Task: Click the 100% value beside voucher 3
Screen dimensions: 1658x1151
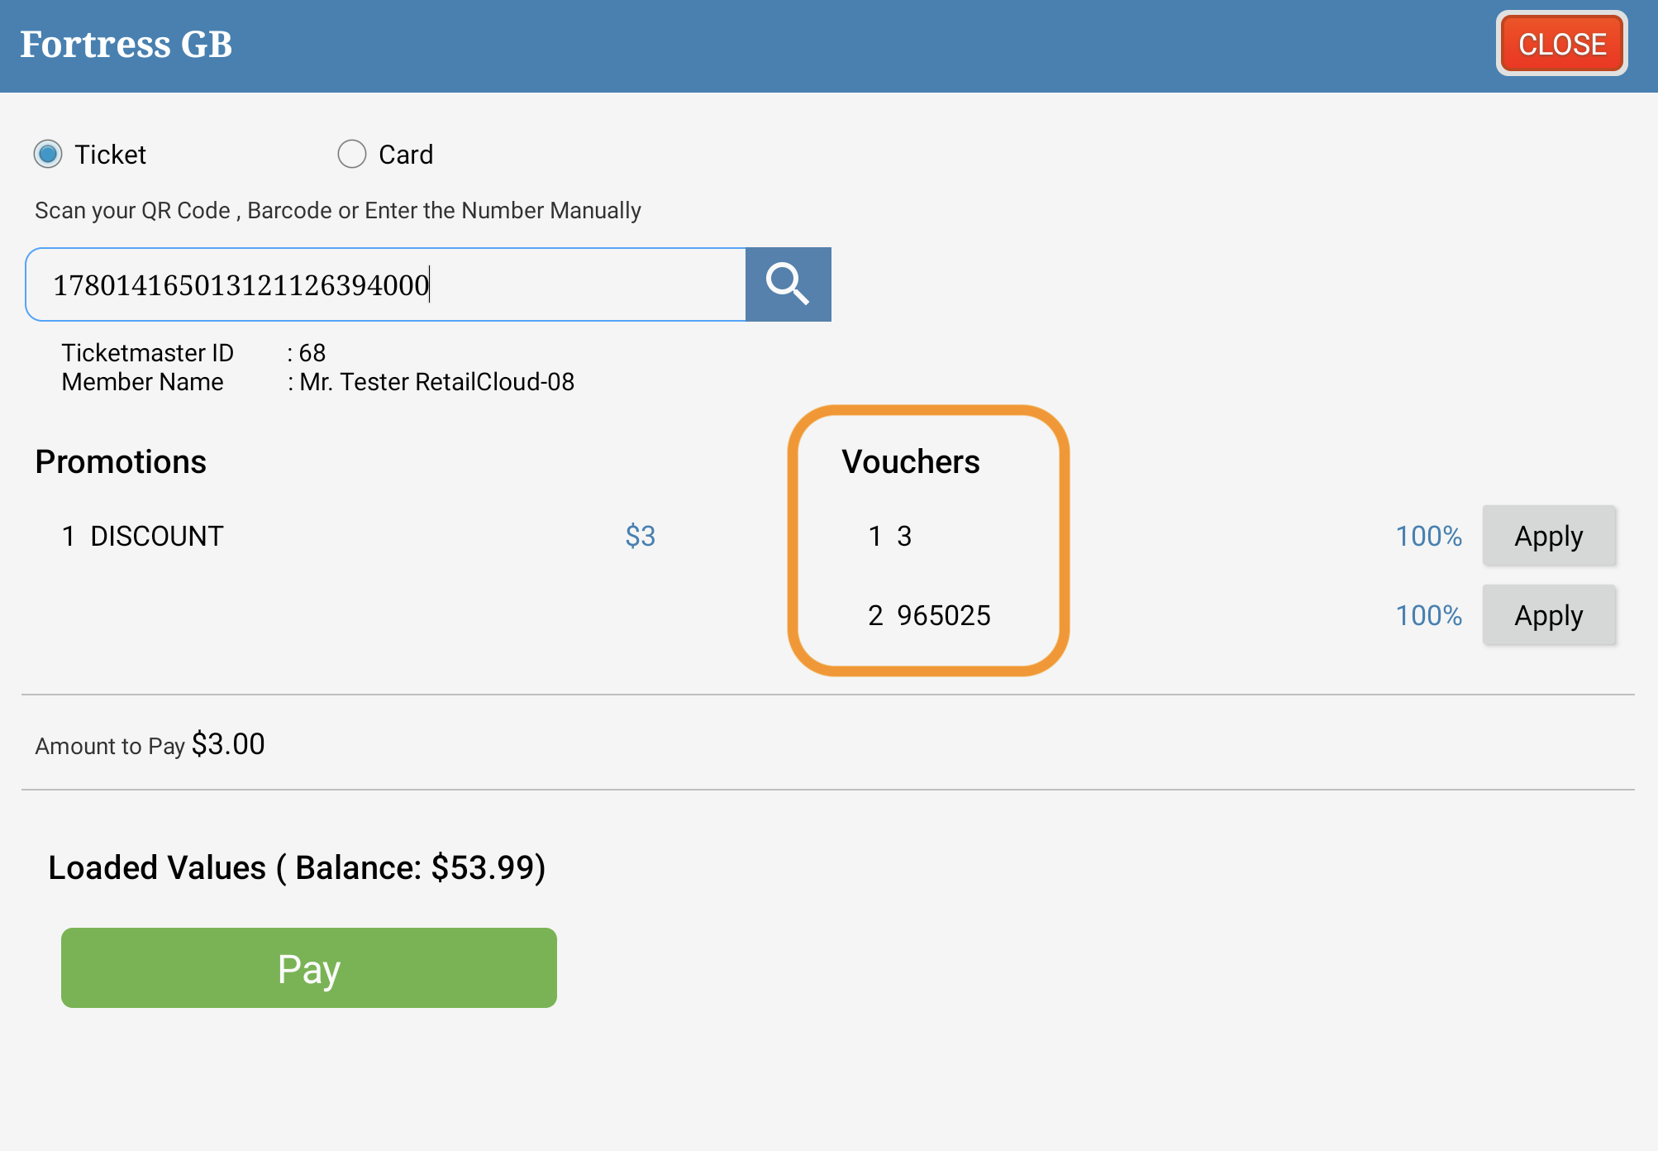Action: 1429,536
